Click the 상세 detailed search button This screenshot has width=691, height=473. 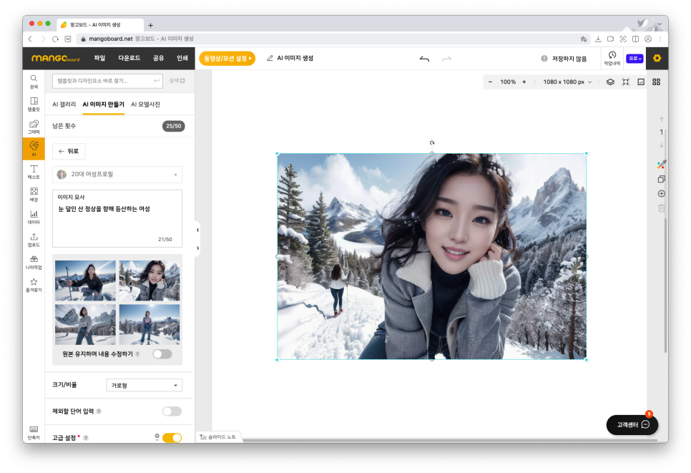[x=177, y=81]
